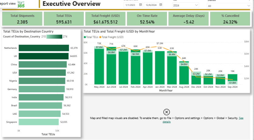Click the $7.2M label above Jan 2024
Image resolution: width=254 pixels, height=140 pixels.
(160, 43)
